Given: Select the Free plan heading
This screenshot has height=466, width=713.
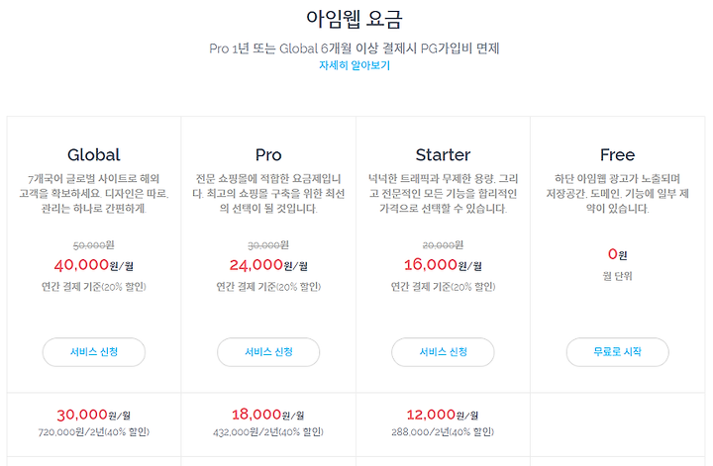Looking at the screenshot, I should 617,155.
